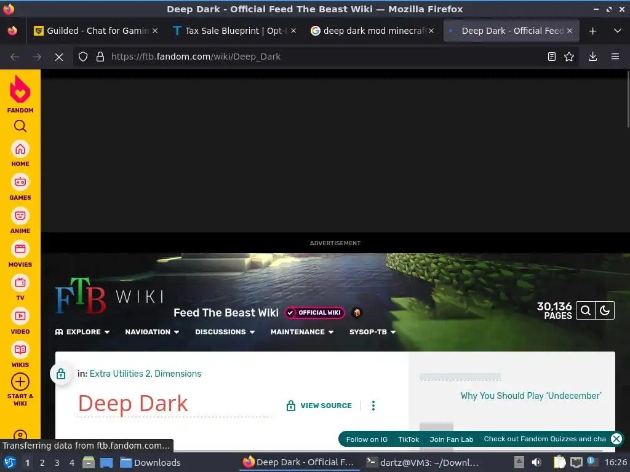Open Extra Utilities 2 category link
Image resolution: width=630 pixels, height=472 pixels.
[x=120, y=374]
